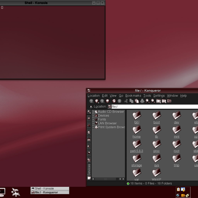
Task: Open the View menu
Action: point(113,96)
